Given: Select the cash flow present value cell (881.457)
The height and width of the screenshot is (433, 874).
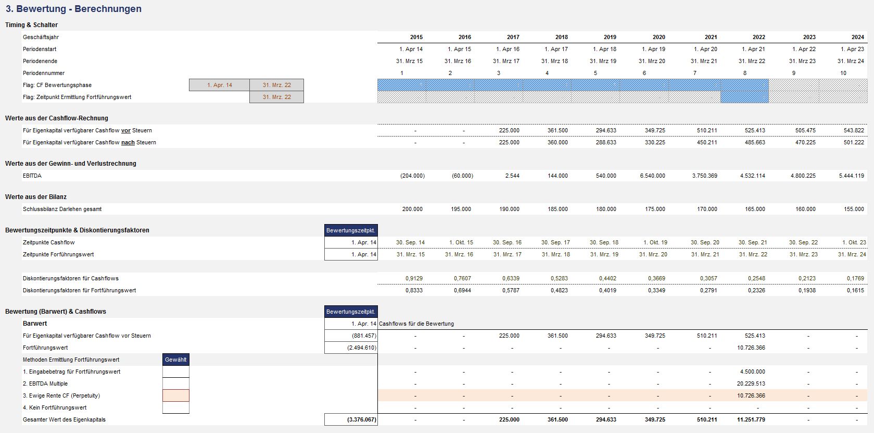Looking at the screenshot, I should pos(350,336).
